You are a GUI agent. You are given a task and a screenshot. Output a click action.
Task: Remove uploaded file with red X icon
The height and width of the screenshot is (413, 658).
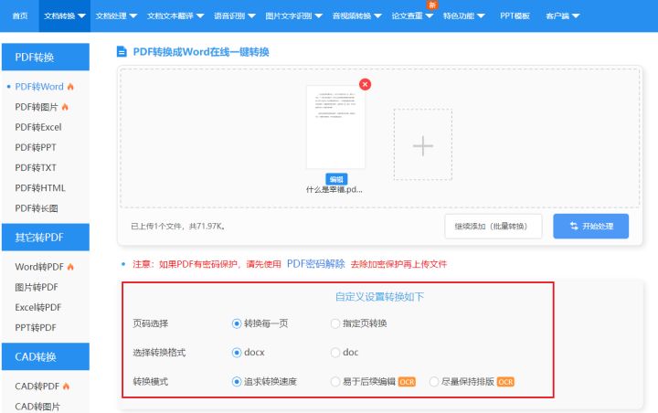coord(366,84)
